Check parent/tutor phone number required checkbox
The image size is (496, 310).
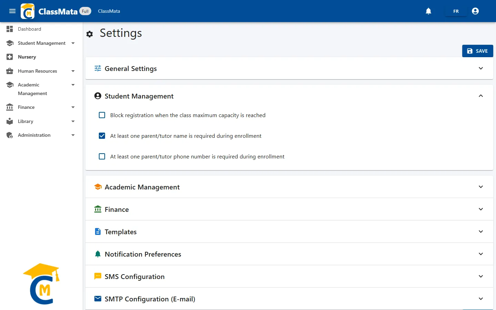[102, 156]
